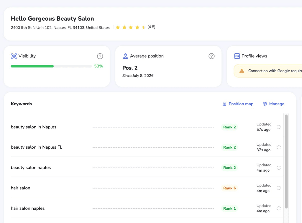This screenshot has height=223, width=302.
Task: Refresh the 'hair salon naples' keyword rank
Action: 279,208
